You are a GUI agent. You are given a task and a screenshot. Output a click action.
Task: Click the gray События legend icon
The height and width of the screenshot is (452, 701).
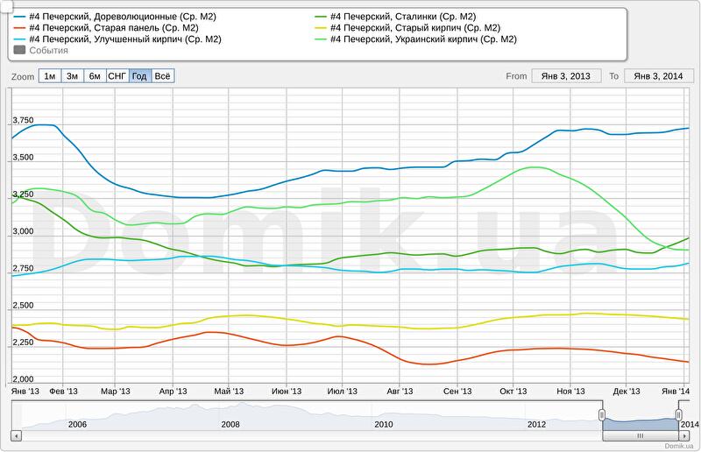coord(19,50)
